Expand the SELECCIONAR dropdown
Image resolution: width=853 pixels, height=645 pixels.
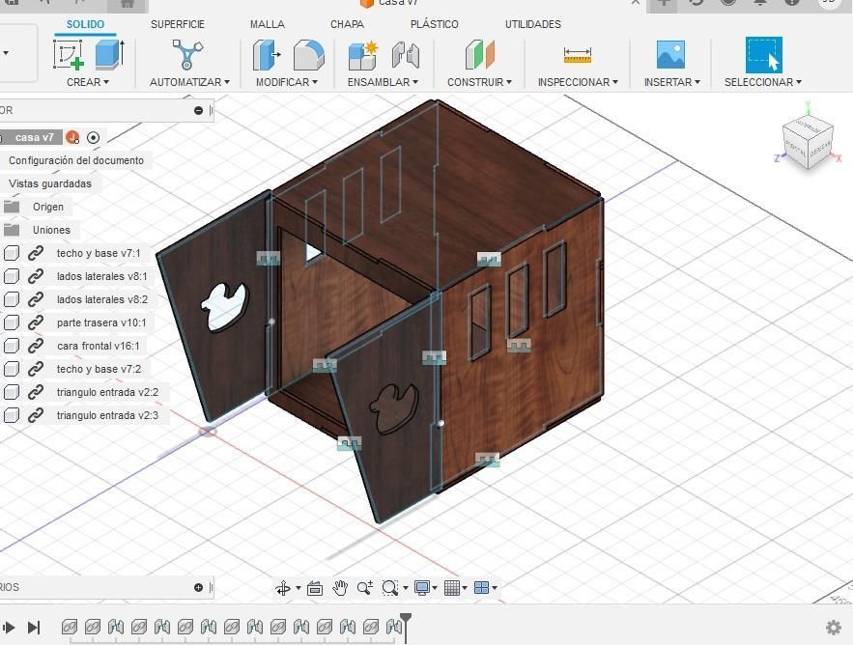click(763, 82)
